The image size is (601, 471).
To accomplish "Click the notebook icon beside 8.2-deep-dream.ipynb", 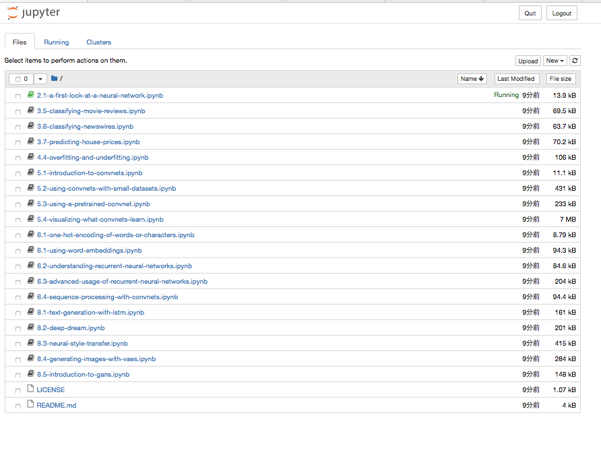I will pos(30,327).
